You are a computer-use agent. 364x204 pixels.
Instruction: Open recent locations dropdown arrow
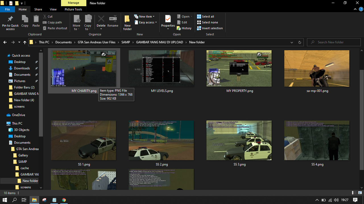[x=19, y=42]
